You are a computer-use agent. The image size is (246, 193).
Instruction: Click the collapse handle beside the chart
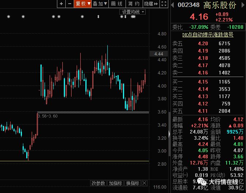[x=169, y=134]
